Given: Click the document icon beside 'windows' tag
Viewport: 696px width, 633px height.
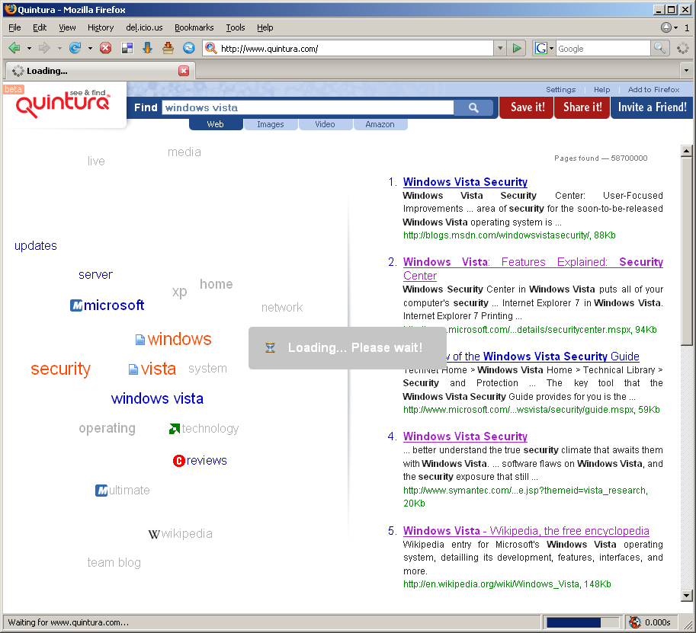Looking at the screenshot, I should pyautogui.click(x=140, y=340).
